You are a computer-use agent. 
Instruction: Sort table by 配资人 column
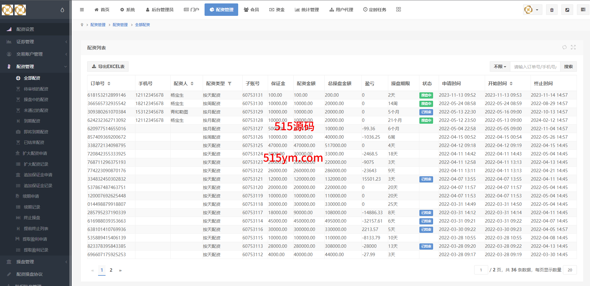(192, 84)
